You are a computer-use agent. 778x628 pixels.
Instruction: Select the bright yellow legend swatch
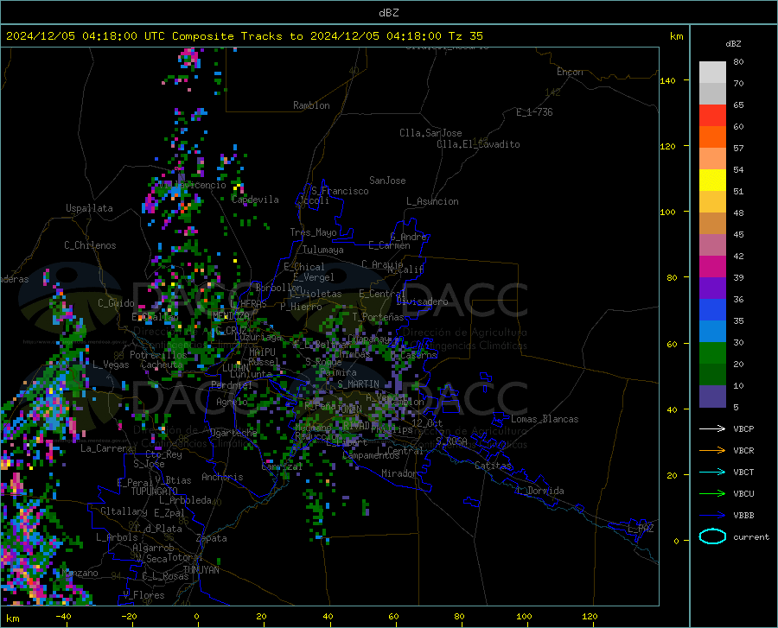point(712,181)
